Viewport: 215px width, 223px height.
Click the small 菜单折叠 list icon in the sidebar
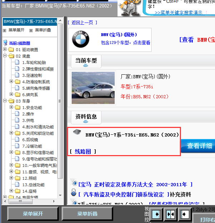[x=31, y=30]
